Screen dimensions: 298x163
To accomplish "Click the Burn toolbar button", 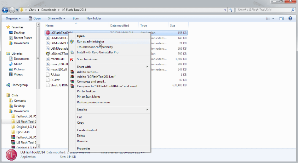I will (x=76, y=18).
